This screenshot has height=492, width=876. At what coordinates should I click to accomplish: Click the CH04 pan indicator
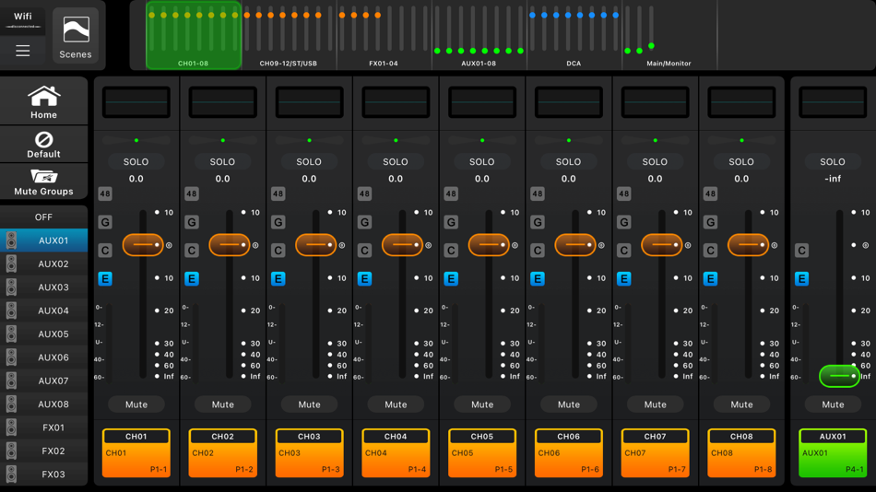396,140
